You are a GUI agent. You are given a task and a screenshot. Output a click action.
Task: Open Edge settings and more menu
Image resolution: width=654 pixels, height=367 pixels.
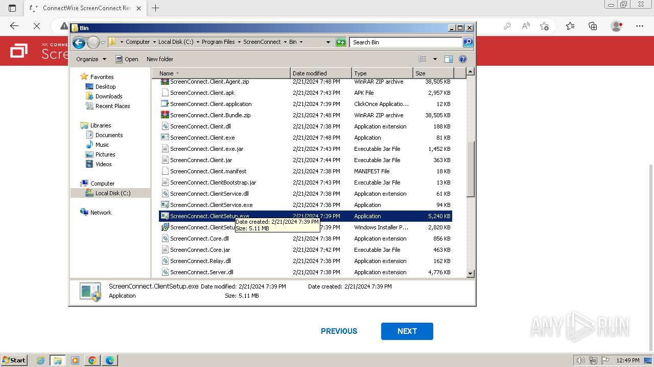640,26
